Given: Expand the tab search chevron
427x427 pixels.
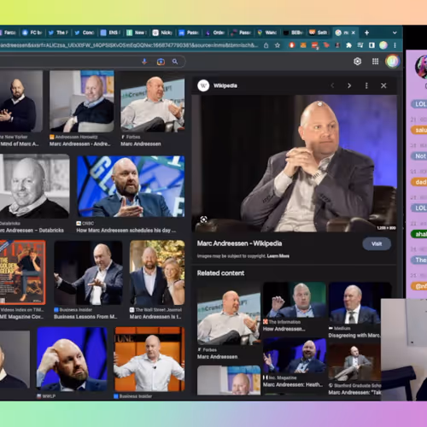Looking at the screenshot, I should 395,32.
